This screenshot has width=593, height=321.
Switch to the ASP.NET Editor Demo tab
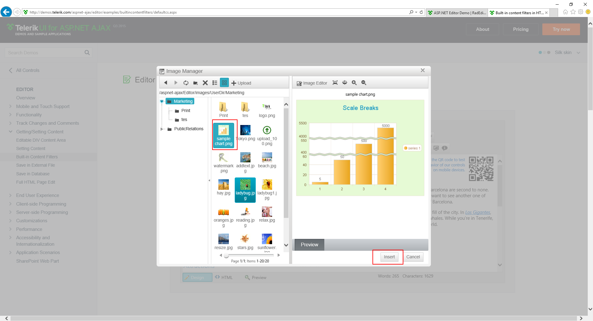(x=457, y=13)
